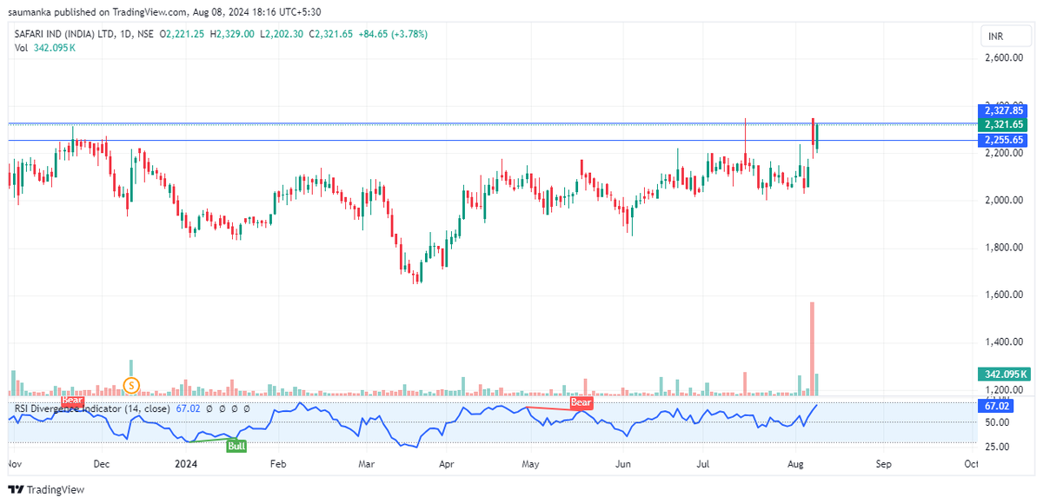This screenshot has height=504, width=1043.
Task: Click the Jul label on time axis
Action: pyautogui.click(x=704, y=464)
